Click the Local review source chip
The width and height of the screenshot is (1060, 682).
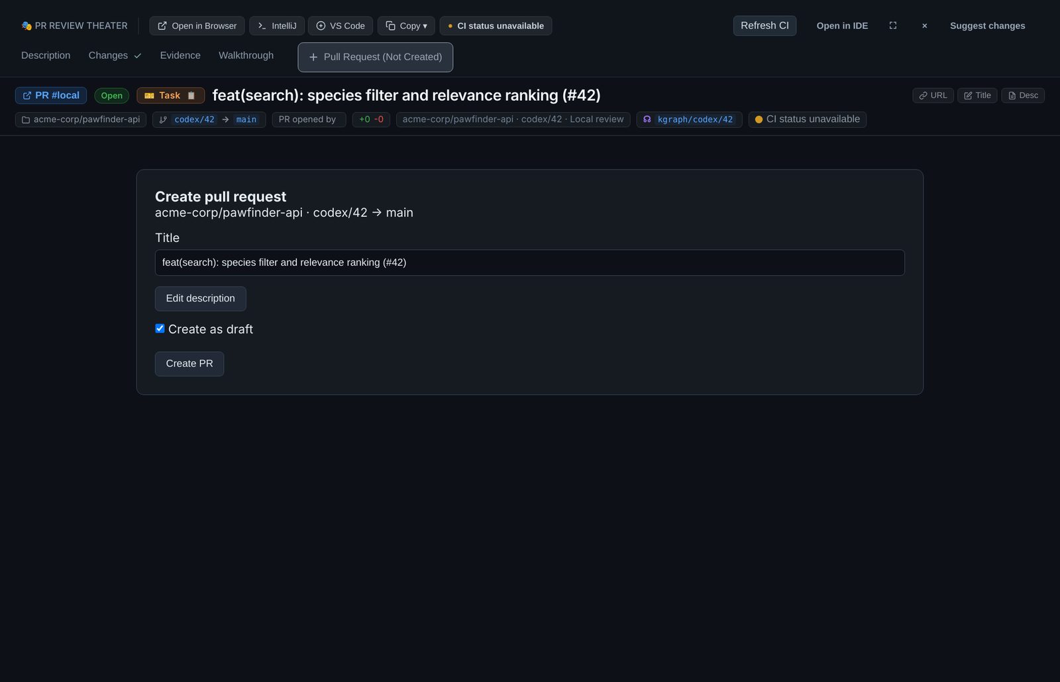[x=513, y=119]
